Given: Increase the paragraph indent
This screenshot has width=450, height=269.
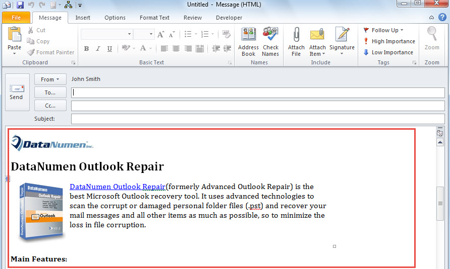Looking at the screenshot, I should (x=228, y=48).
